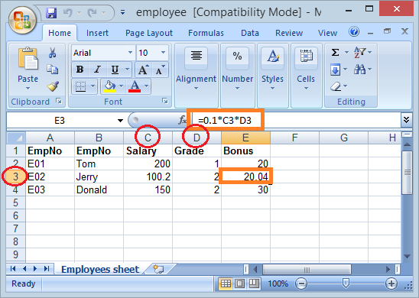Screen dimensions: 419x298
Task: Click the Clear eraser icon
Action: [336, 86]
